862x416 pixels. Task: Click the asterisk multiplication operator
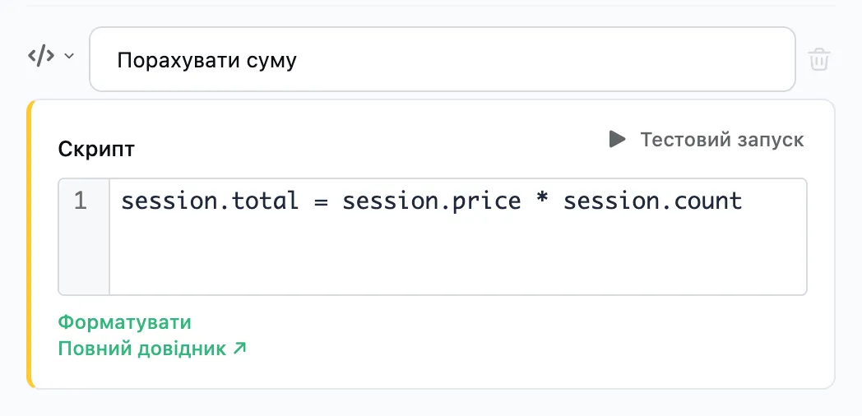542,200
